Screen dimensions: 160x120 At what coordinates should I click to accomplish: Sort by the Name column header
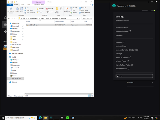click(28, 22)
